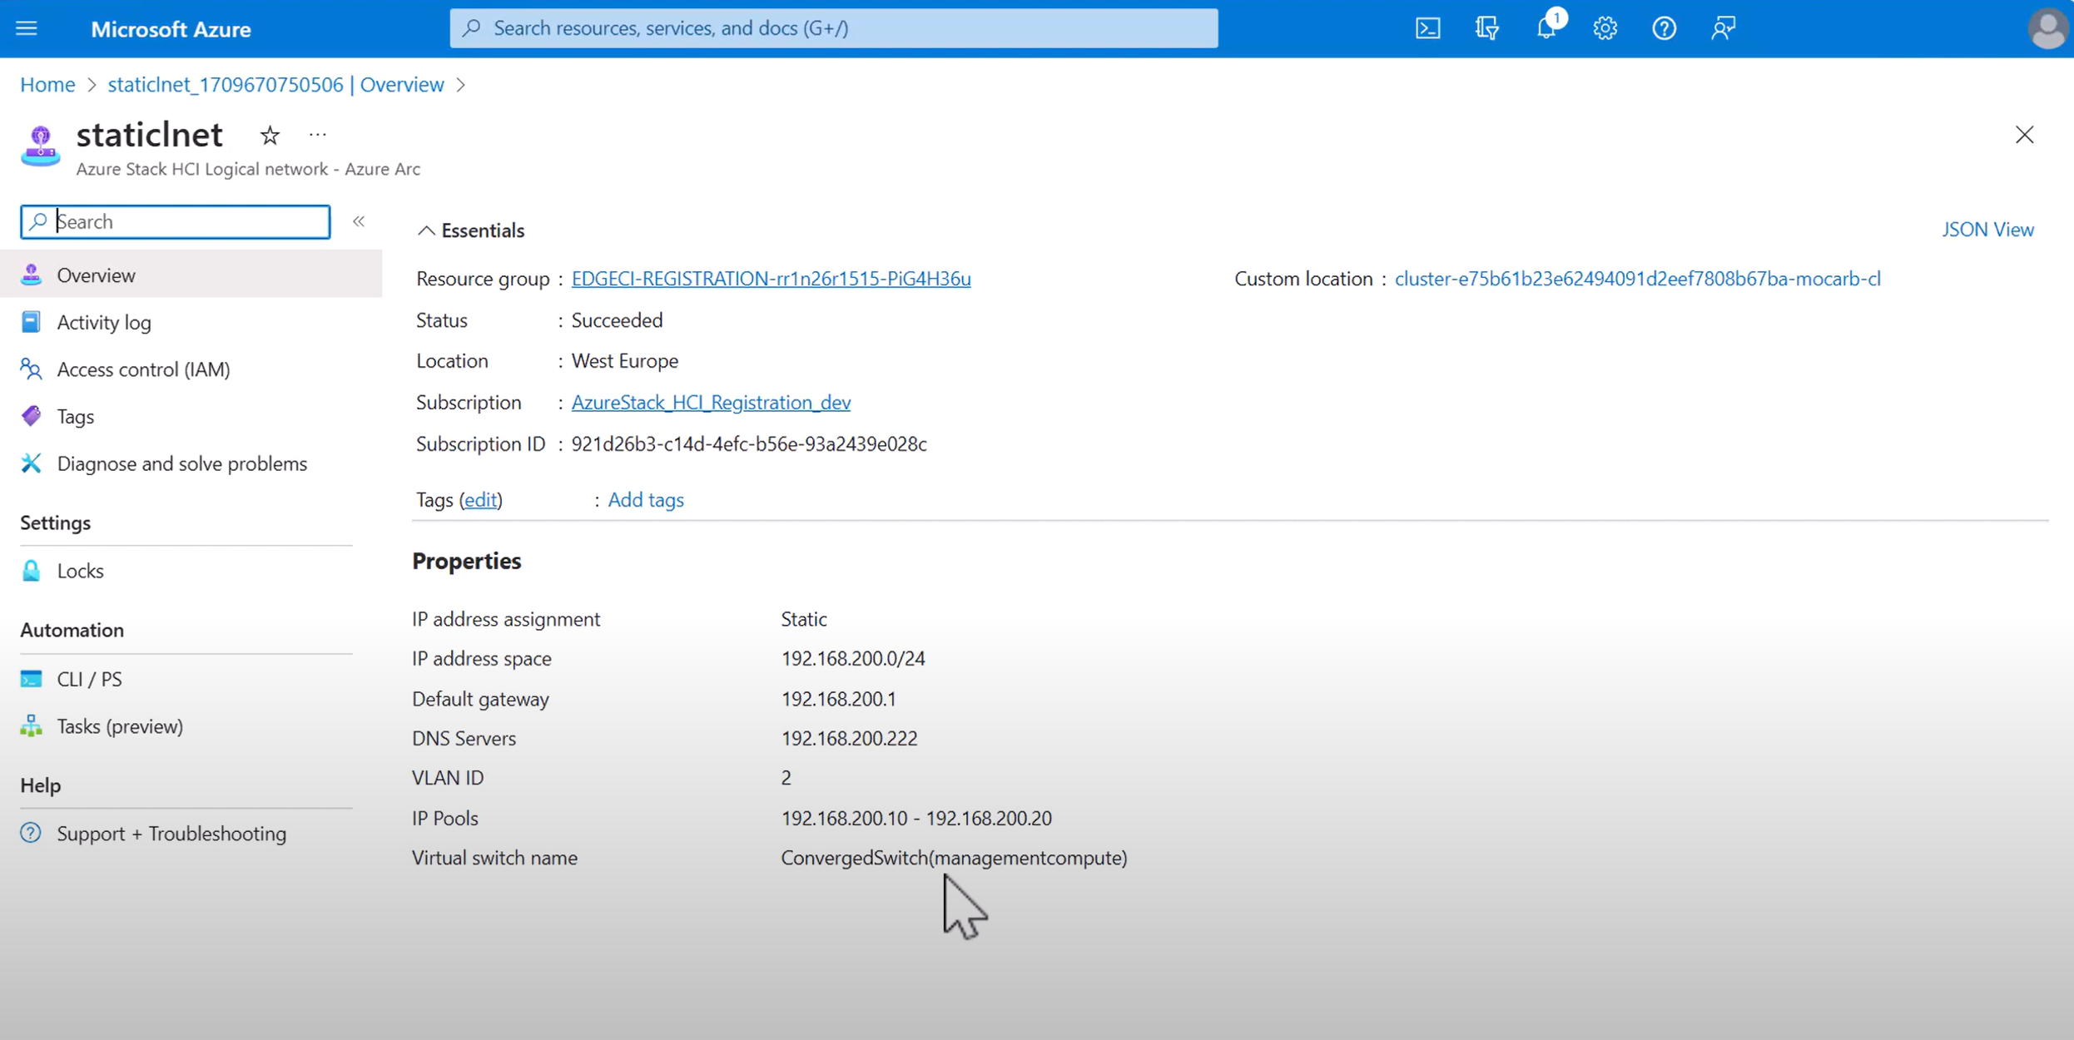The image size is (2074, 1040).
Task: Expand the portal hamburger menu
Action: click(x=26, y=27)
